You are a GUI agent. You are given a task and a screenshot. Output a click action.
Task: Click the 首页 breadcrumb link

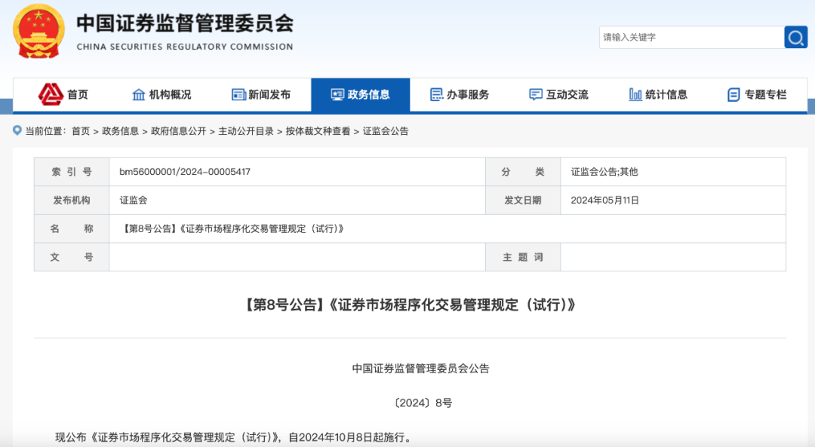coord(81,131)
